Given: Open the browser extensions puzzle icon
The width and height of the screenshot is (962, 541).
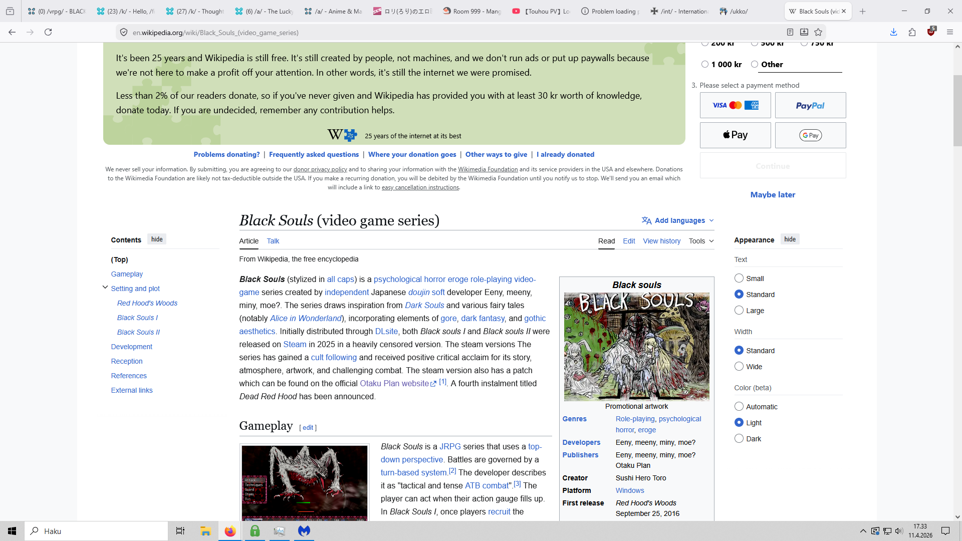Looking at the screenshot, I should (912, 32).
